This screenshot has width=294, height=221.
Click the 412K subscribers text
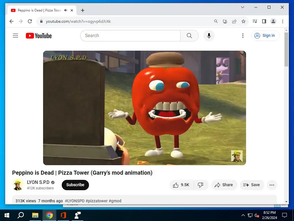40,188
